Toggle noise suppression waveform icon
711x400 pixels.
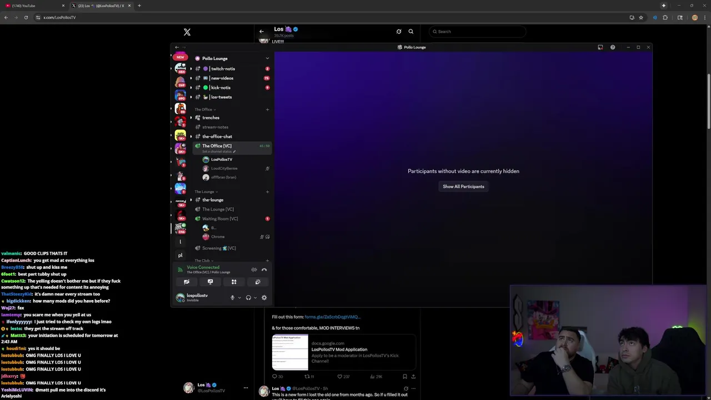coord(254,269)
